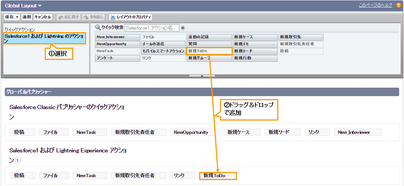Click 新規取引先責任者 in the Classic publisher section
This screenshot has width=404, height=186.
[x=139, y=132]
